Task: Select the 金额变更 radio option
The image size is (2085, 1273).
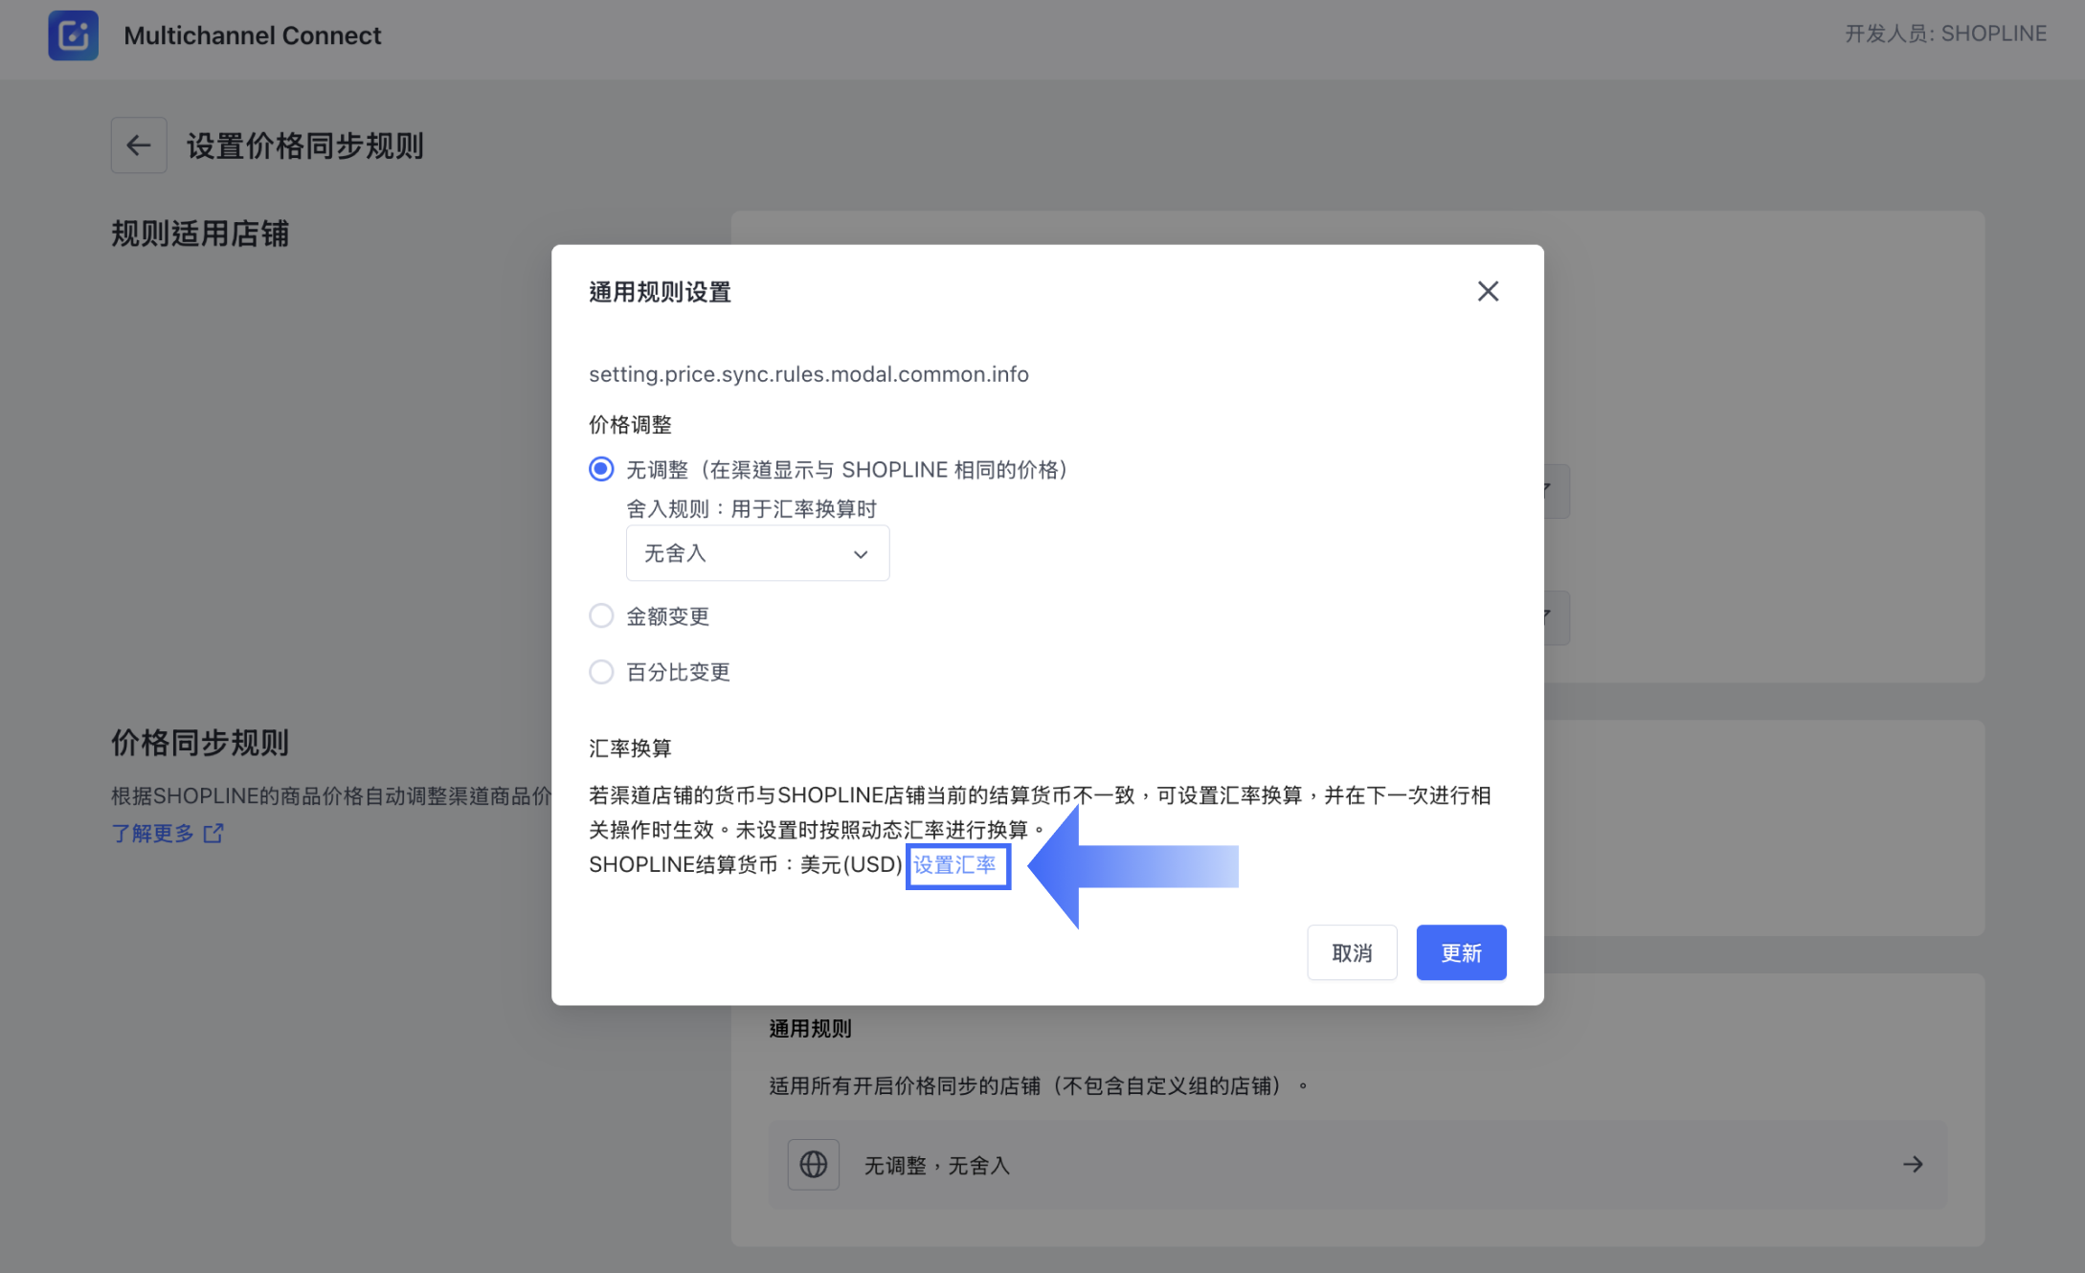Action: 601,615
